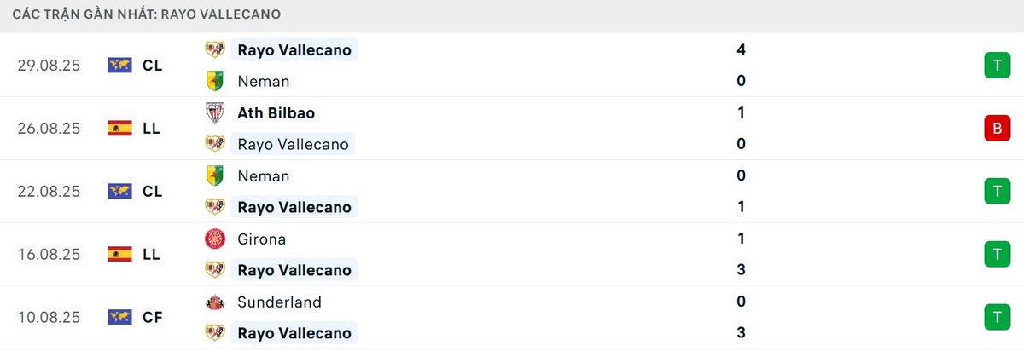
Task: Click the 16.08.25 match date
Action: click(x=49, y=254)
